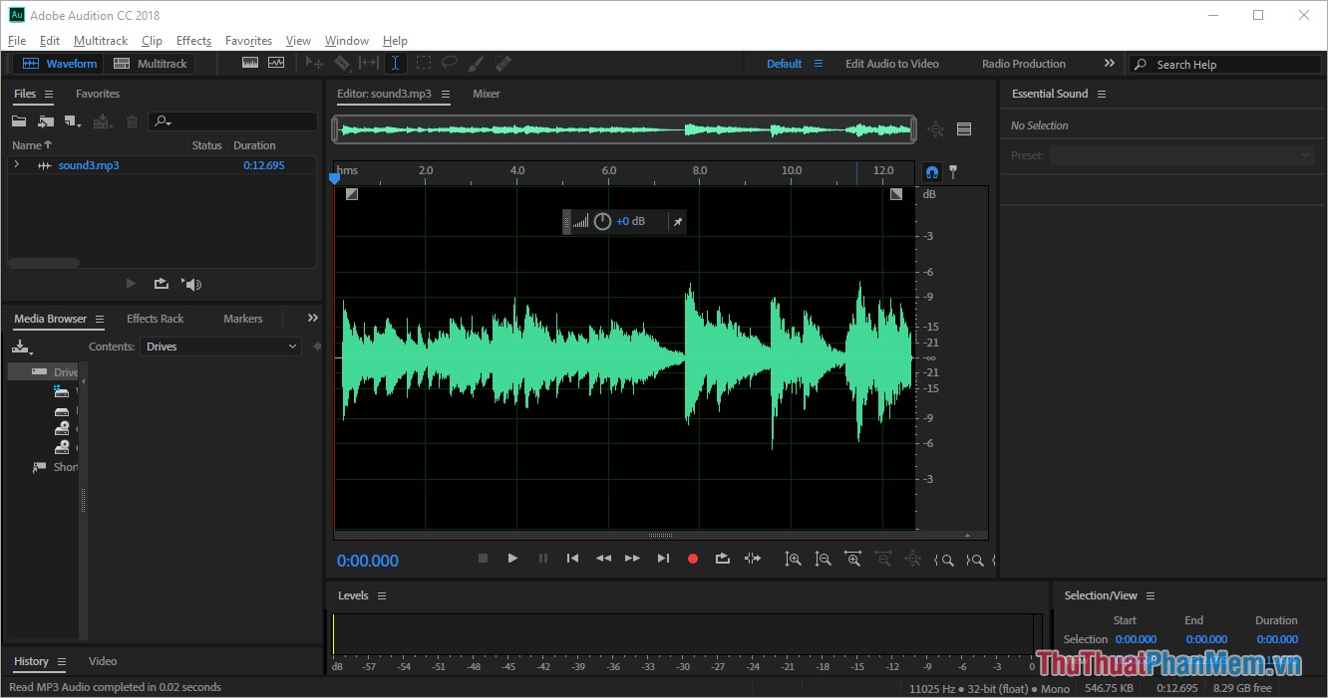1328x698 pixels.
Task: Pause playback using the pause button
Action: point(543,559)
